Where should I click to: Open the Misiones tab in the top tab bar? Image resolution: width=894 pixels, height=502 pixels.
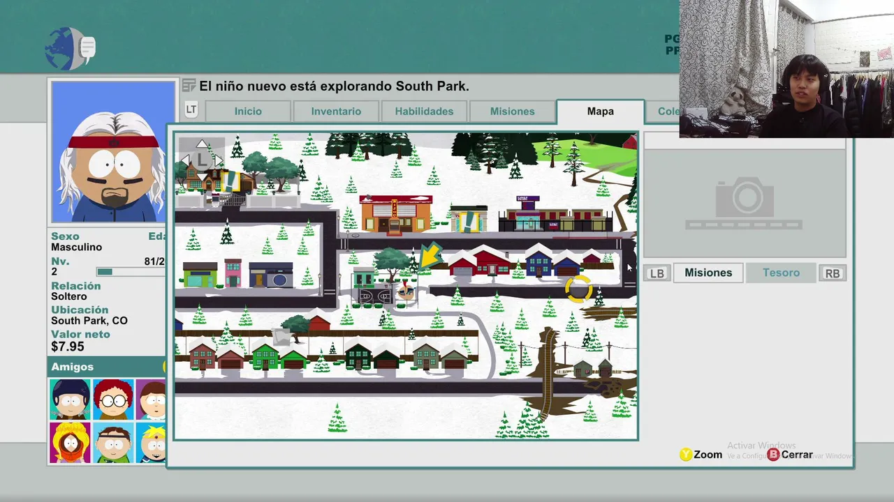[x=512, y=112]
